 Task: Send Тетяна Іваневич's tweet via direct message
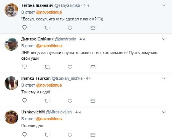tap(93, 28)
